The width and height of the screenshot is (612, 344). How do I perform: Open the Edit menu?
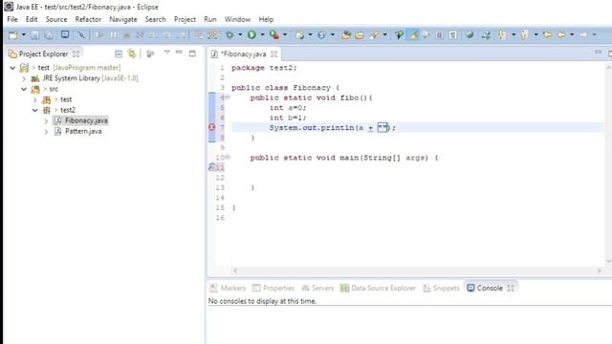click(x=32, y=19)
